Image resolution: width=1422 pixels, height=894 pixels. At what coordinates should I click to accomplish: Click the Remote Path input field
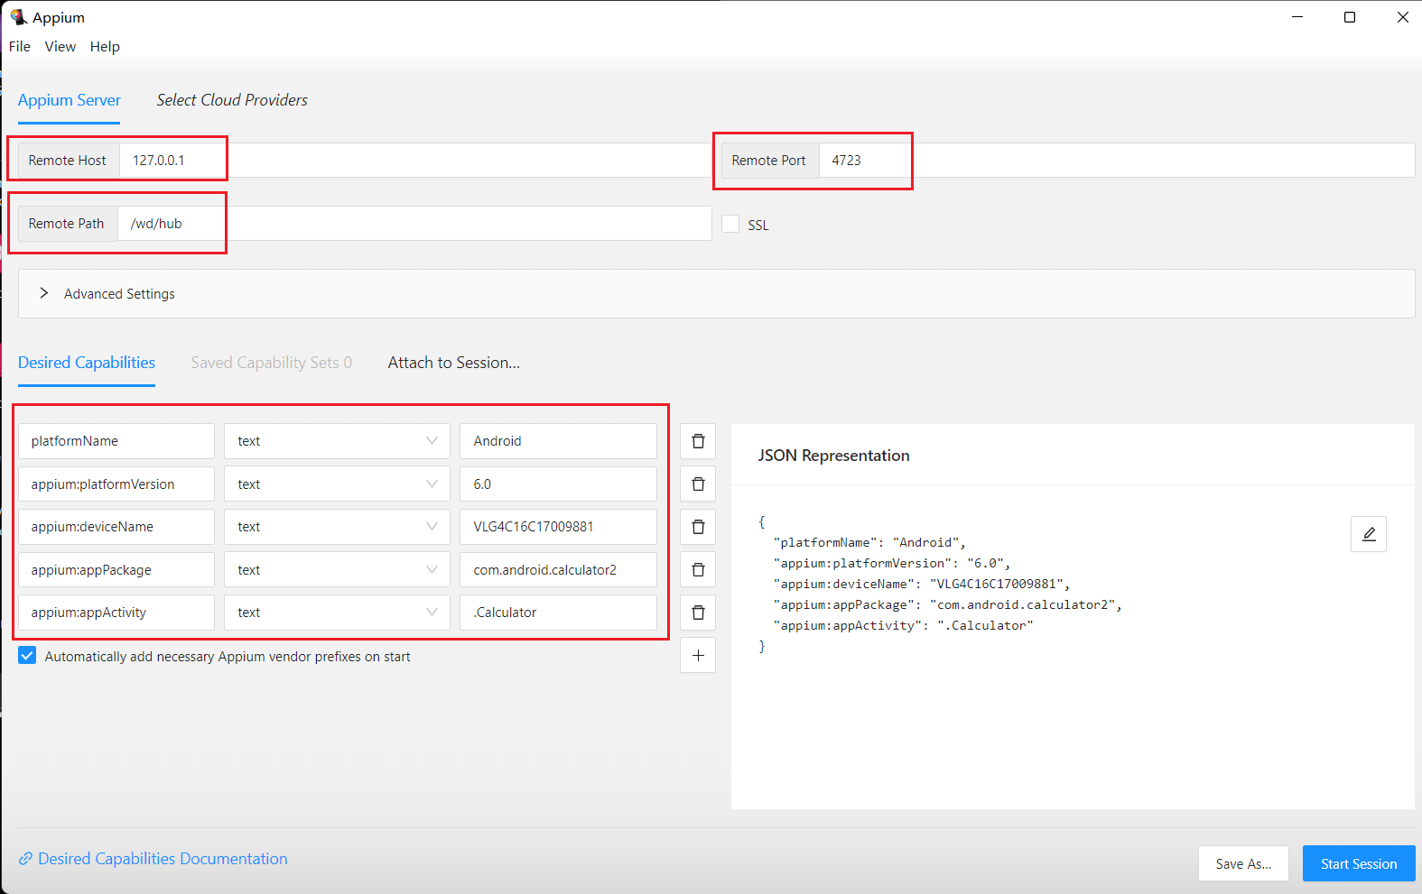[x=414, y=224]
